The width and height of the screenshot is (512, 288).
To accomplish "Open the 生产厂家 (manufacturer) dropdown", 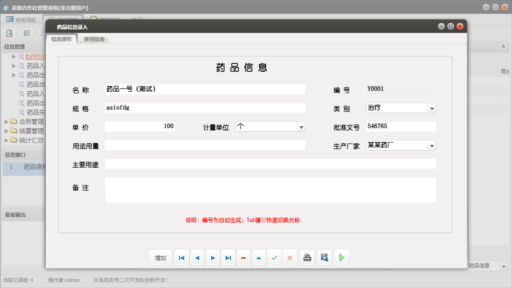I will click(x=433, y=145).
